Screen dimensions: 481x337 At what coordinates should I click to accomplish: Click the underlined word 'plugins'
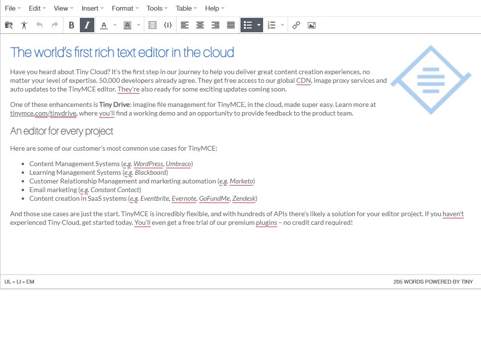tap(266, 222)
